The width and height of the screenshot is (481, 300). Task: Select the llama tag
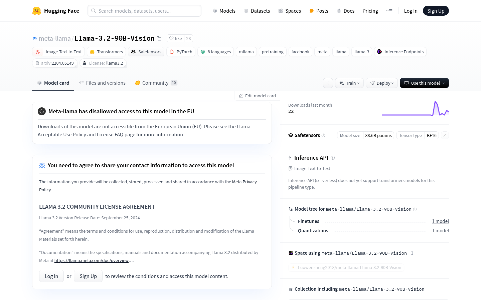(x=341, y=52)
